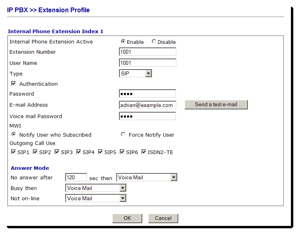Click the OK button
The image size is (300, 235).
pos(127,218)
